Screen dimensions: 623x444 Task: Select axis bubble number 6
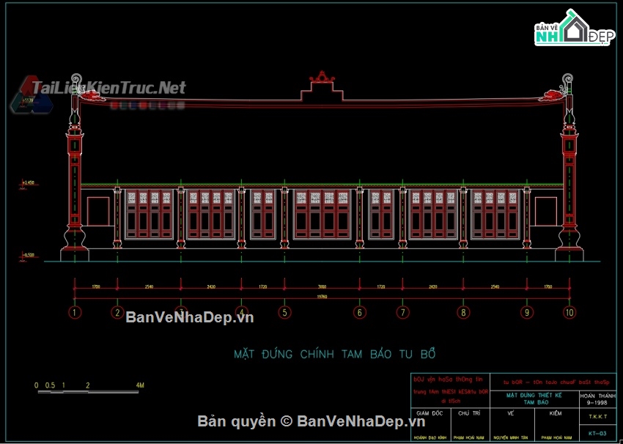point(359,313)
